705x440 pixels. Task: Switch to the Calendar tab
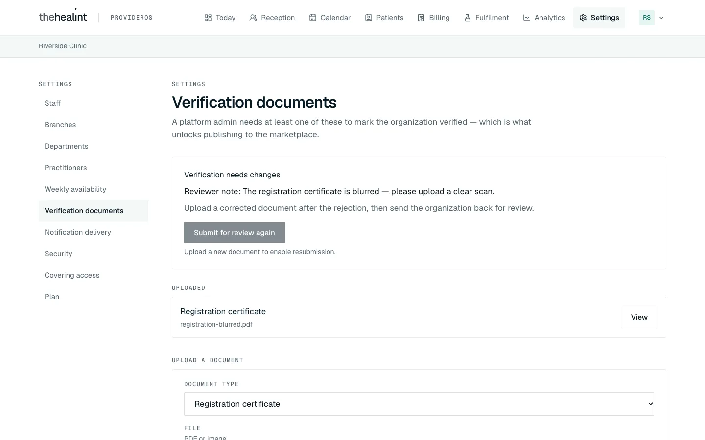coord(330,18)
